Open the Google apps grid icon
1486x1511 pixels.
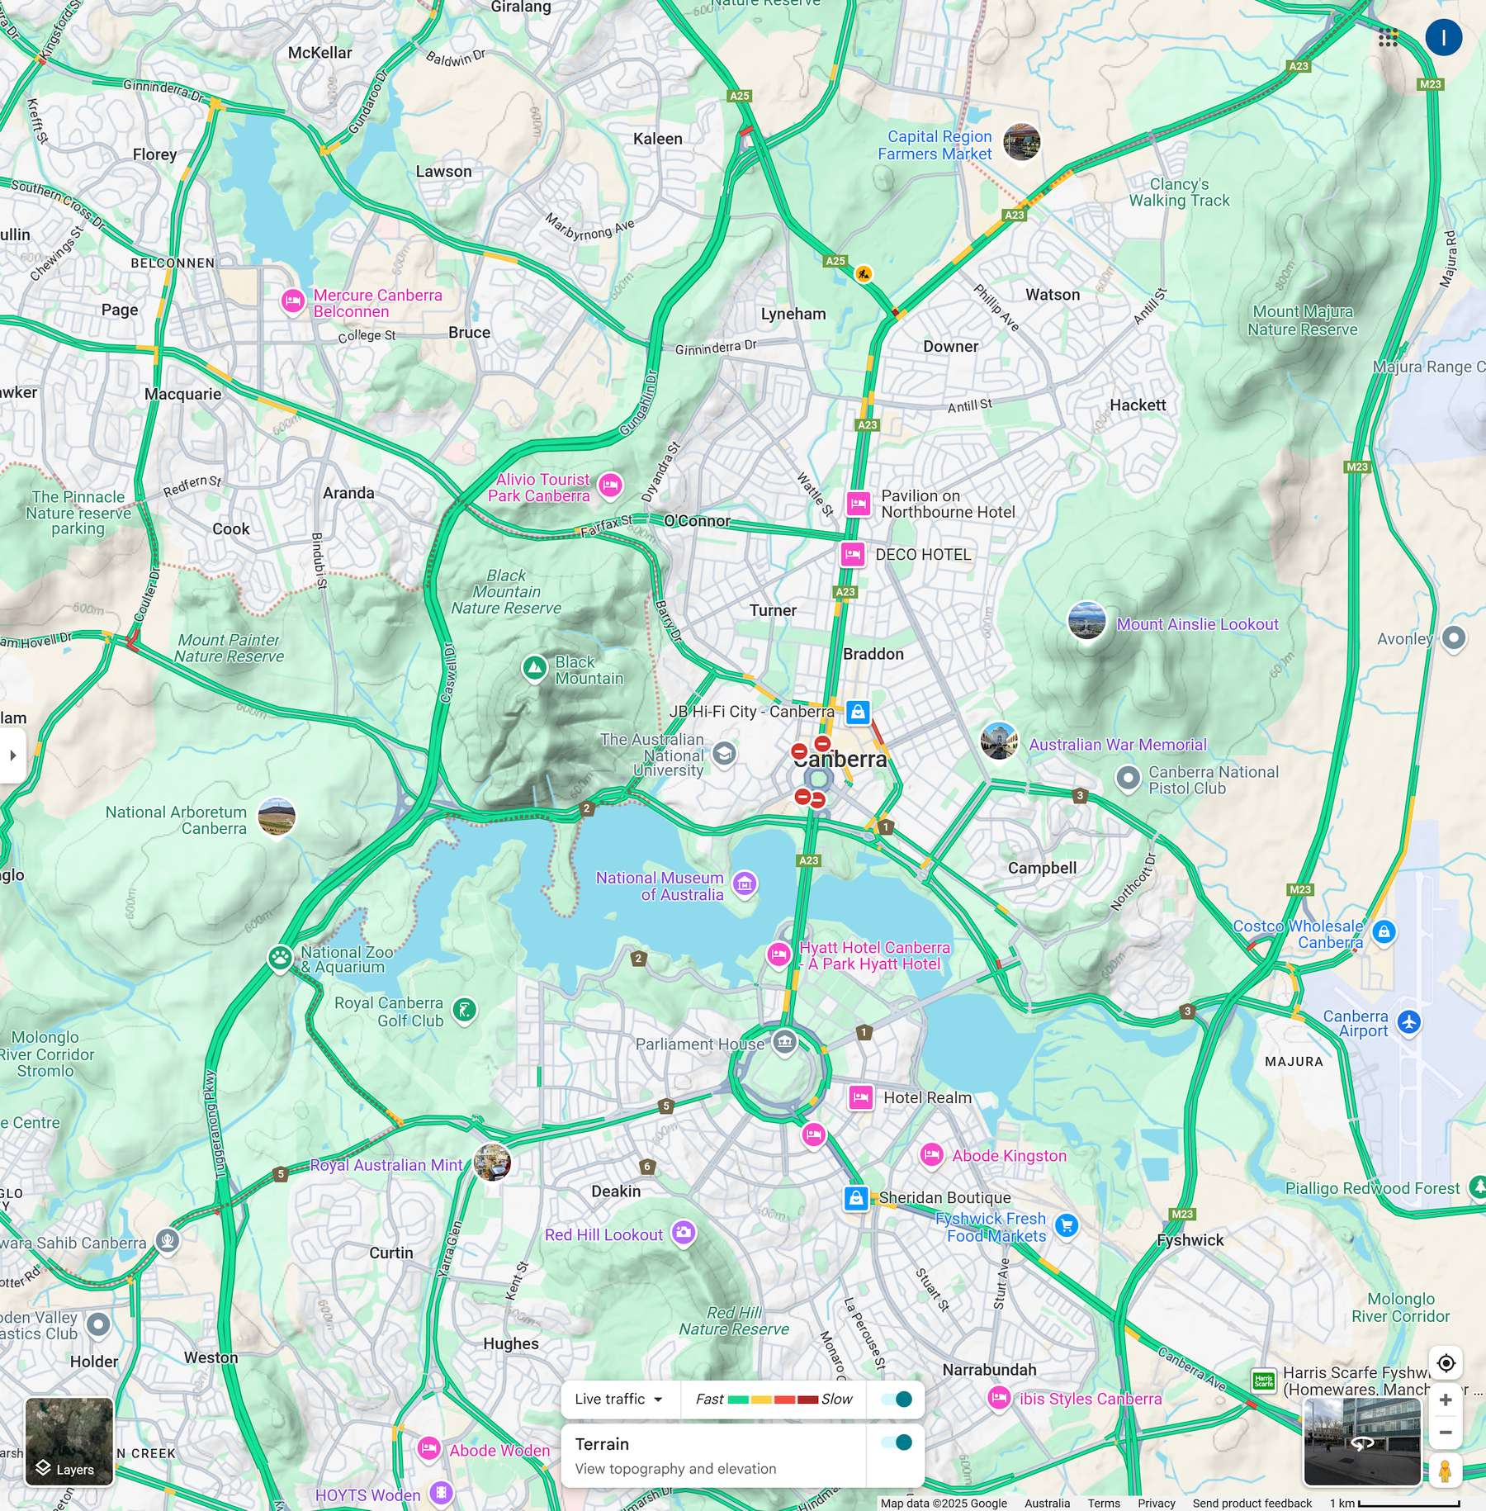point(1388,38)
